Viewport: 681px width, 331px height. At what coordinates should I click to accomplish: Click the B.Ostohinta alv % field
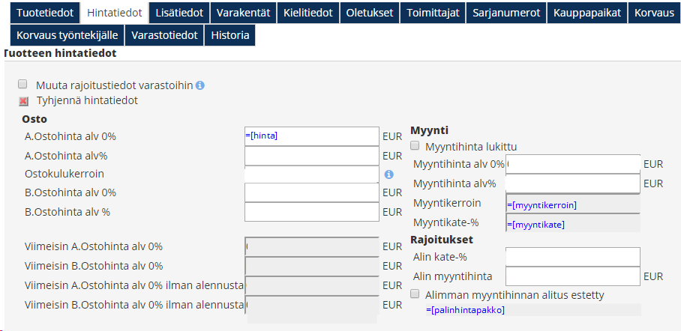coord(312,212)
